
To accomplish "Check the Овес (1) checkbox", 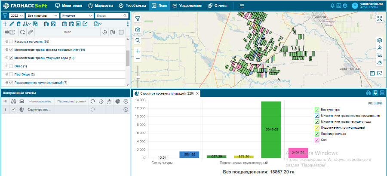I will pyautogui.click(x=11, y=66).
